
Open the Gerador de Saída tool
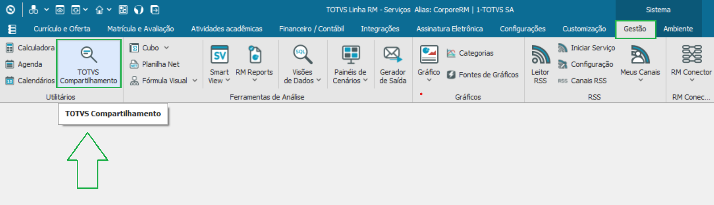pos(393,64)
